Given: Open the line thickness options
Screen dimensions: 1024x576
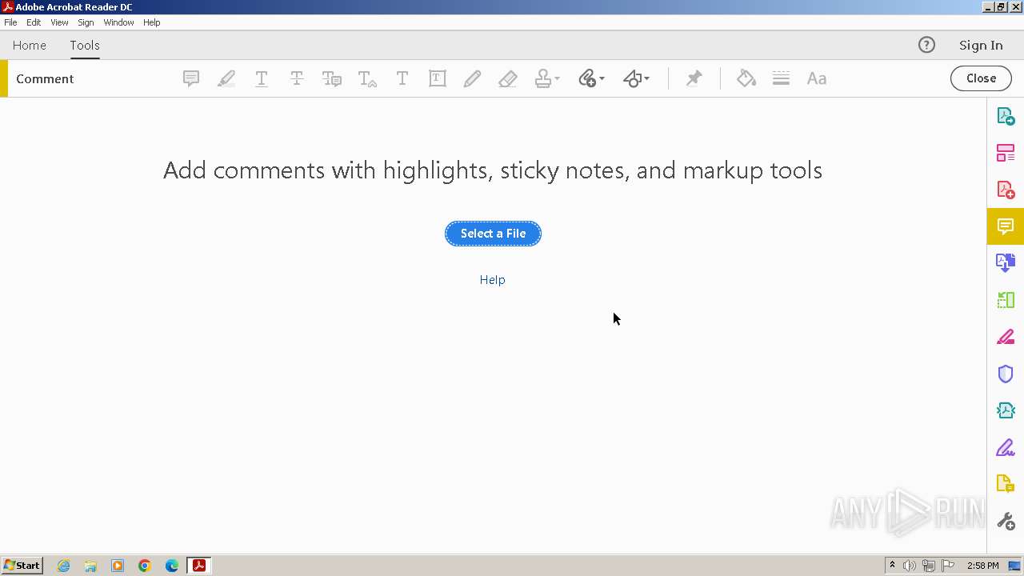Looking at the screenshot, I should click(782, 78).
